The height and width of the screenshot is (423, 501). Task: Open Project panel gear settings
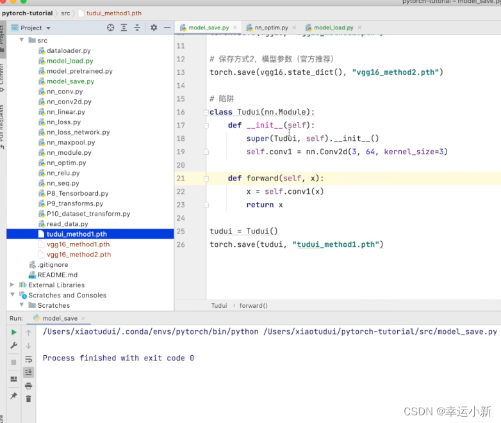154,28
